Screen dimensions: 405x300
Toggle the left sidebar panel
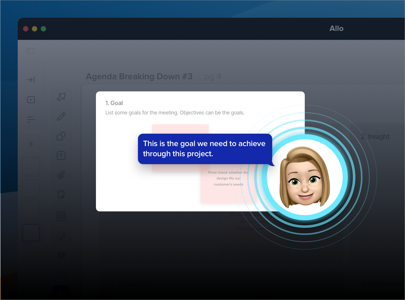coord(30,51)
